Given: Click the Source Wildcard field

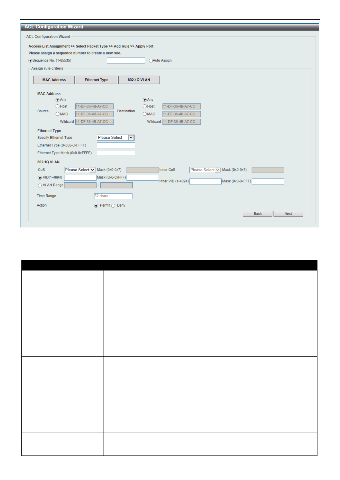Looking at the screenshot, I should pos(94,122).
